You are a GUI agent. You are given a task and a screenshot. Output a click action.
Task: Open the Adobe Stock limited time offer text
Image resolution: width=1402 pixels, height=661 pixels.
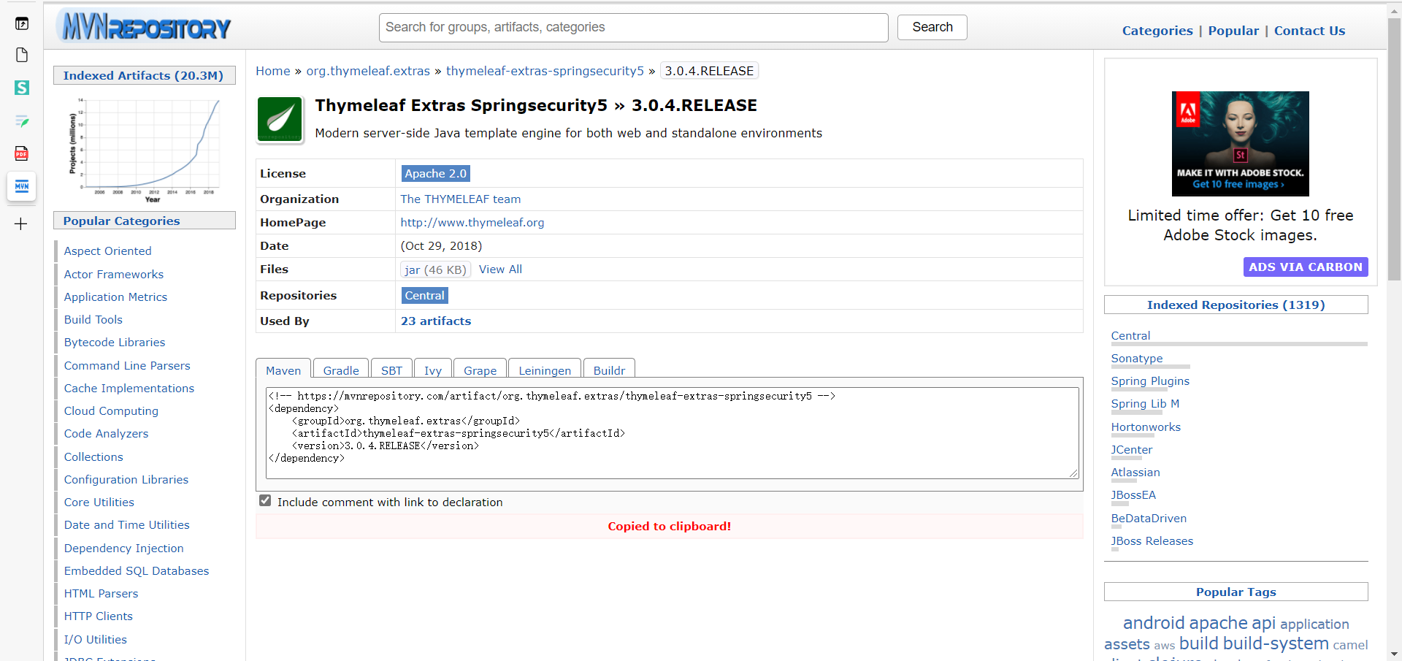[x=1240, y=225]
